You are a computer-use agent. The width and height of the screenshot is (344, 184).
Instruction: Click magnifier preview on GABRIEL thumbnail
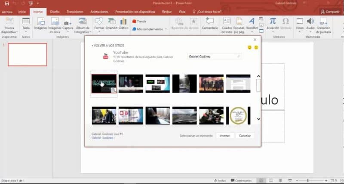114,90
